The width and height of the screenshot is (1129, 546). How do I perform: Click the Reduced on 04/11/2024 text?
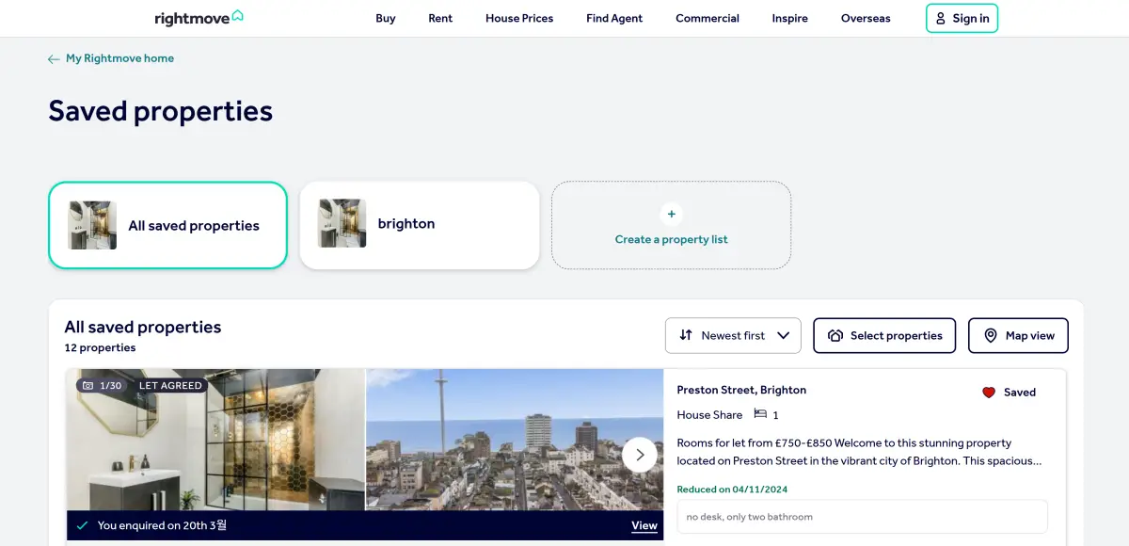click(732, 490)
